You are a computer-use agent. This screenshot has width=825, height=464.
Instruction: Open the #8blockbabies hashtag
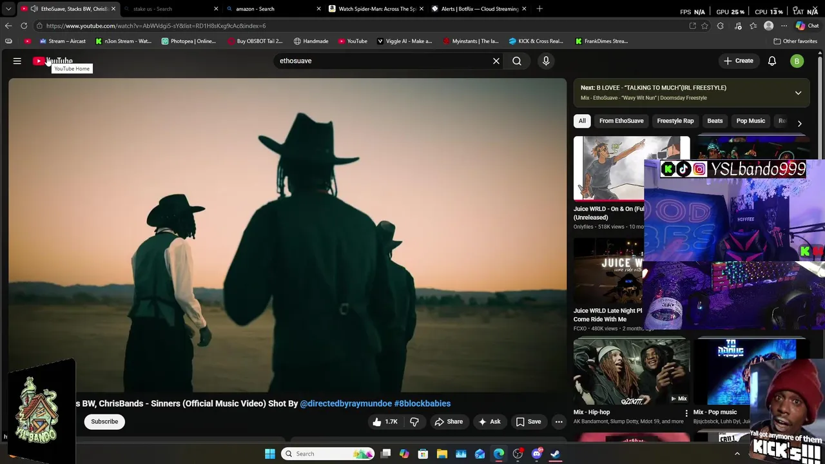[x=422, y=403]
